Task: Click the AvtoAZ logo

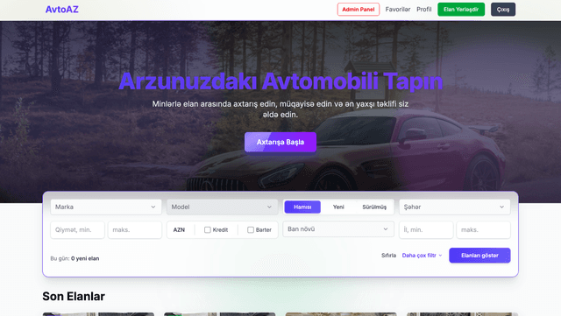Action: pyautogui.click(x=61, y=10)
